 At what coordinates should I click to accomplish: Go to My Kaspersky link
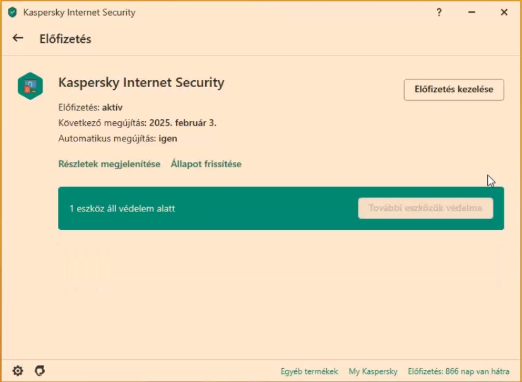(373, 371)
